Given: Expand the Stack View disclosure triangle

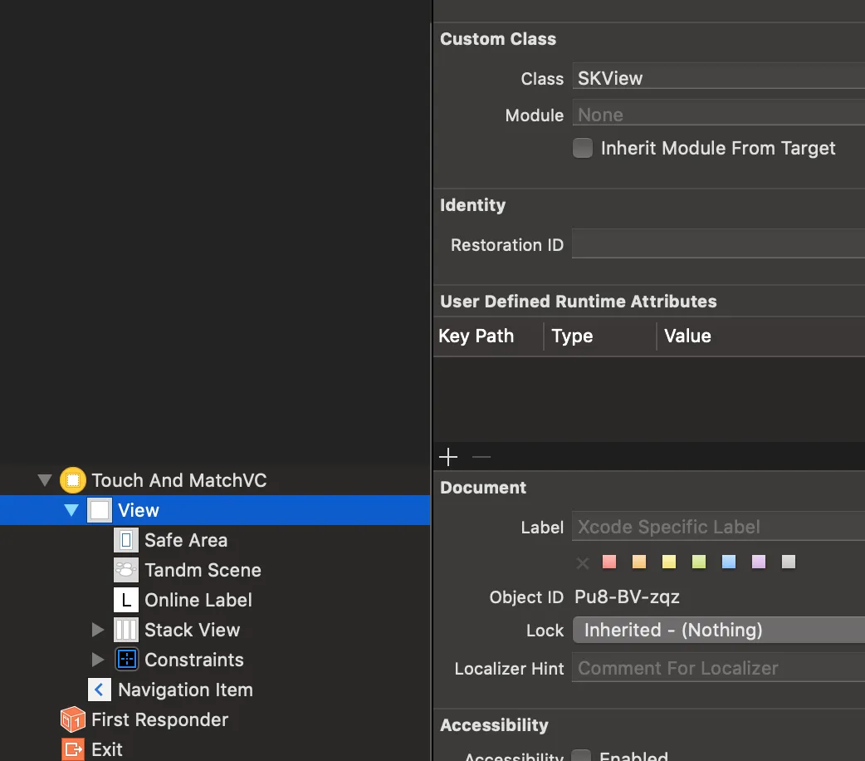Looking at the screenshot, I should tap(98, 630).
